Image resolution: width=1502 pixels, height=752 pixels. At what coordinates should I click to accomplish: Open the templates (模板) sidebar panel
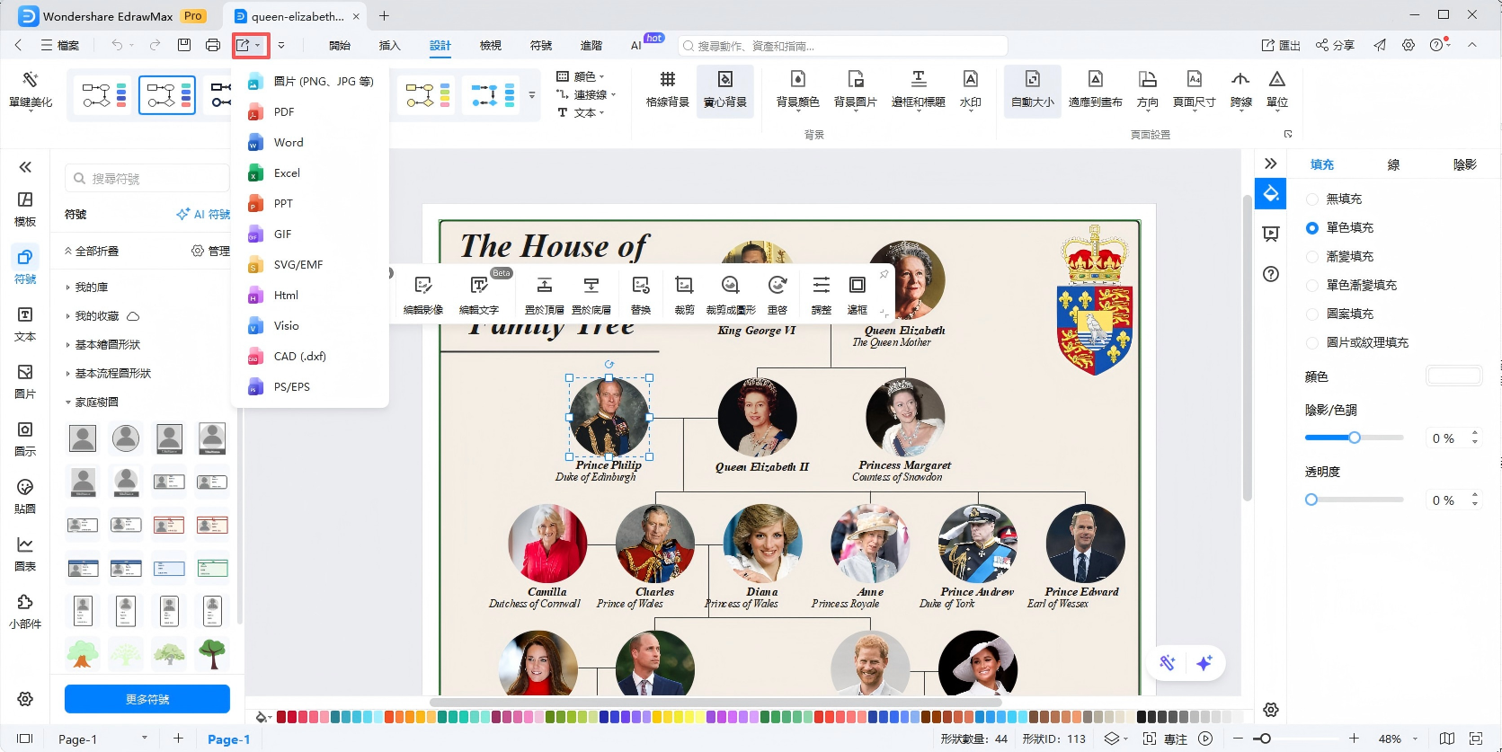(25, 208)
